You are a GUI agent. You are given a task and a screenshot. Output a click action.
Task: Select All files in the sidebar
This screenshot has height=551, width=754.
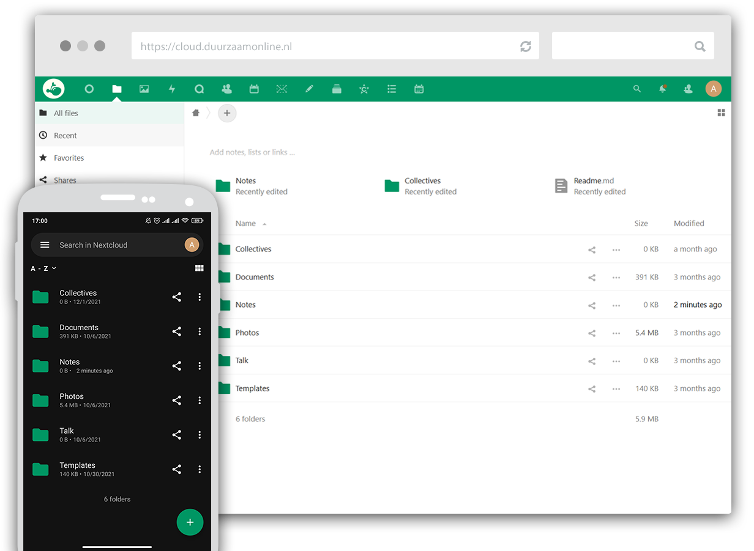click(110, 113)
